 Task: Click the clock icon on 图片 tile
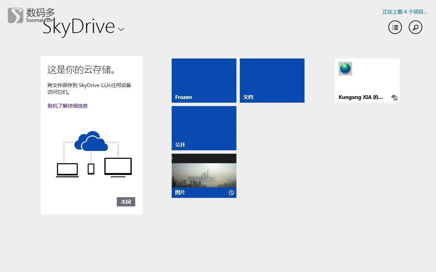231,193
